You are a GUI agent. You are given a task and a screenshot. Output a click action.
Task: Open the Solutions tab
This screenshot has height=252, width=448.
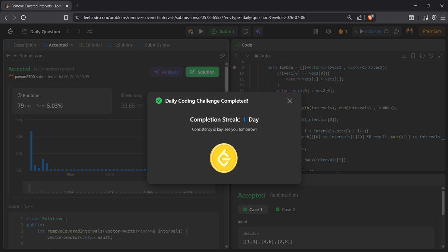(120, 45)
